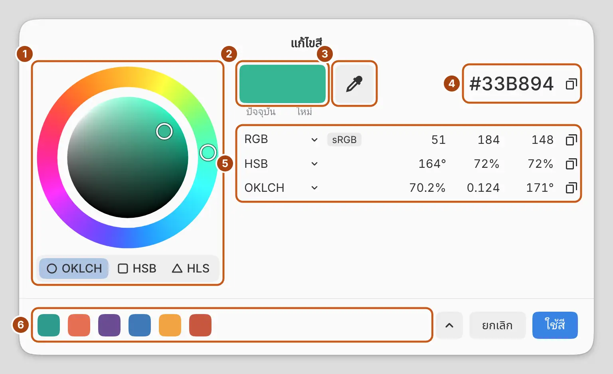Image resolution: width=613 pixels, height=374 pixels.
Task: Click the ใช้สี apply color button
Action: 555,325
